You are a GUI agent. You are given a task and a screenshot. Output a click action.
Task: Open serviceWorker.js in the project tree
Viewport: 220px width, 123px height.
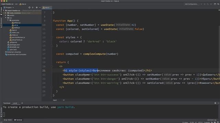point(17,37)
